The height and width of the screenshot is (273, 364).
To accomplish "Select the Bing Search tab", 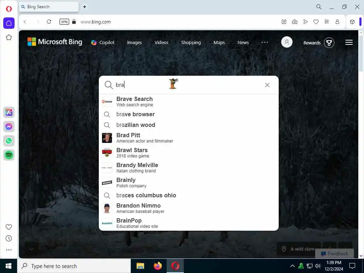I will (49, 7).
